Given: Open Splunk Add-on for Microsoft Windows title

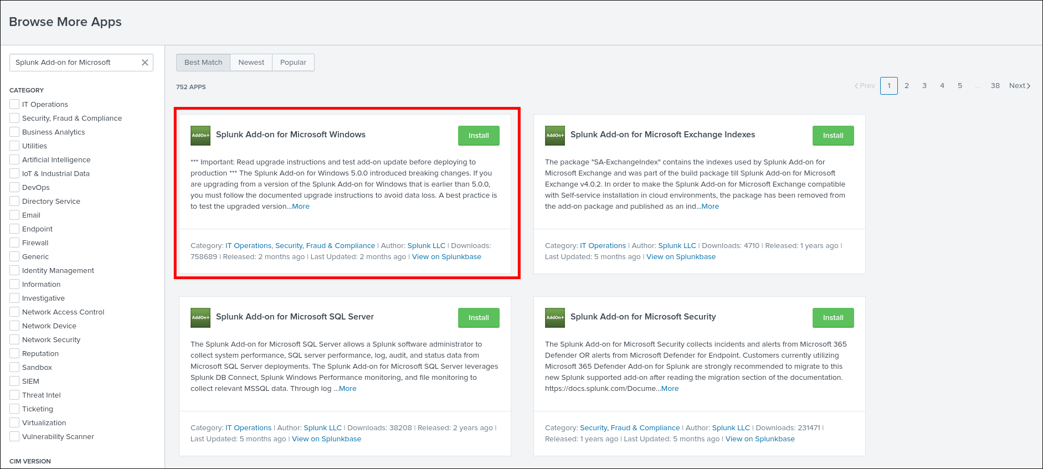Looking at the screenshot, I should tap(291, 135).
